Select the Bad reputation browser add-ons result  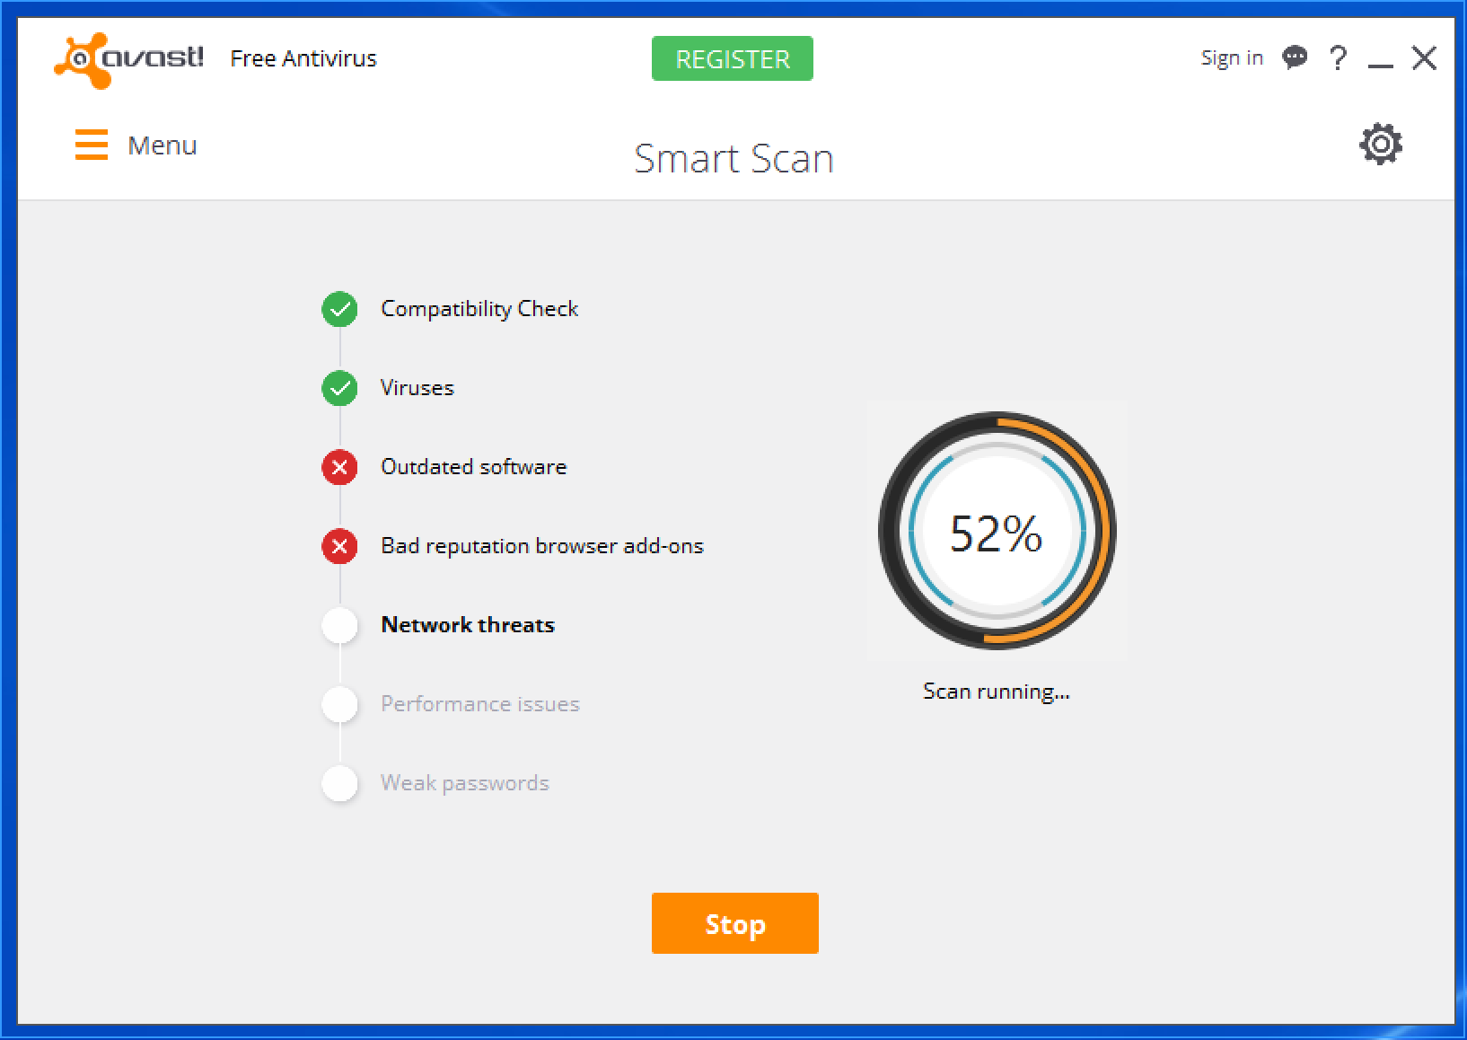pyautogui.click(x=541, y=546)
